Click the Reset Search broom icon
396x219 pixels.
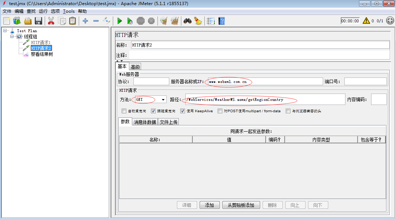[x=198, y=21]
